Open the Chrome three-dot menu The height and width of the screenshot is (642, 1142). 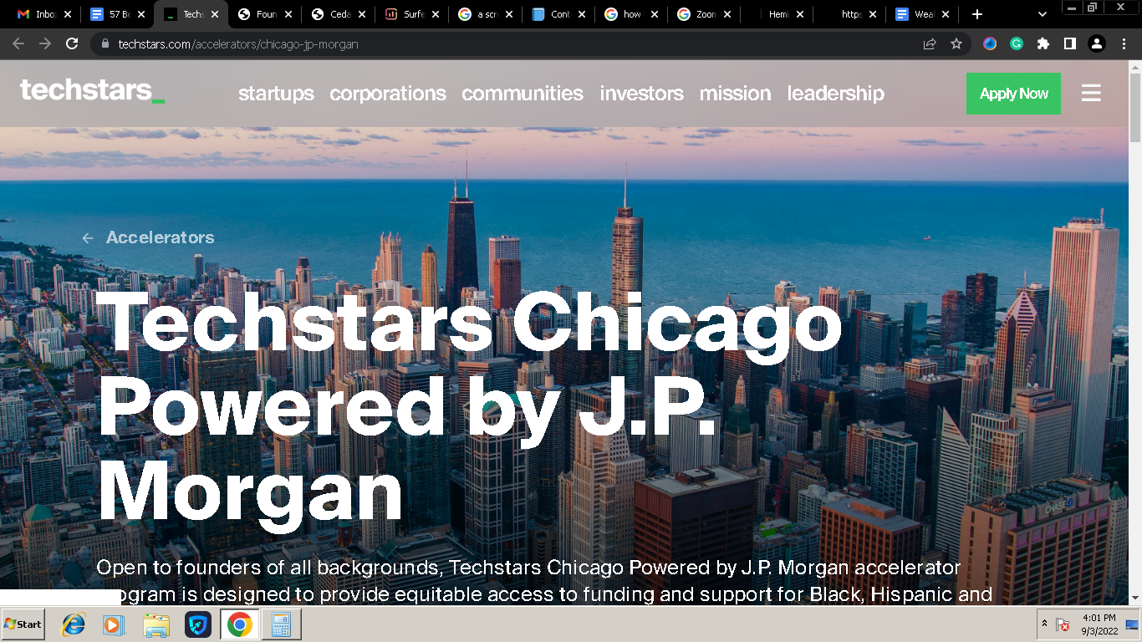[x=1124, y=43]
